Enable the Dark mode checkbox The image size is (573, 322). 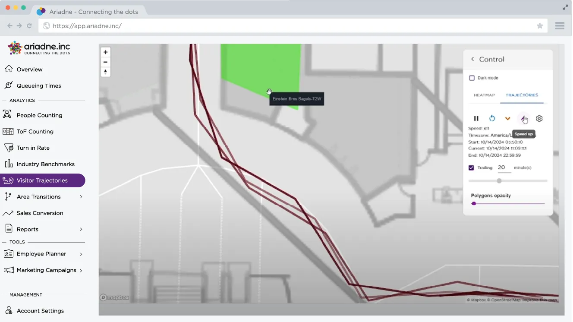coord(472,78)
